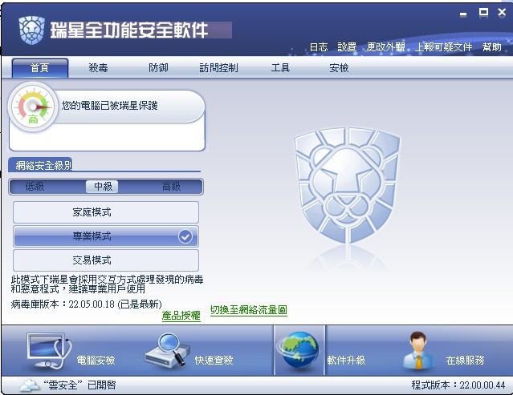Maximize the Rising security window

coord(483,13)
